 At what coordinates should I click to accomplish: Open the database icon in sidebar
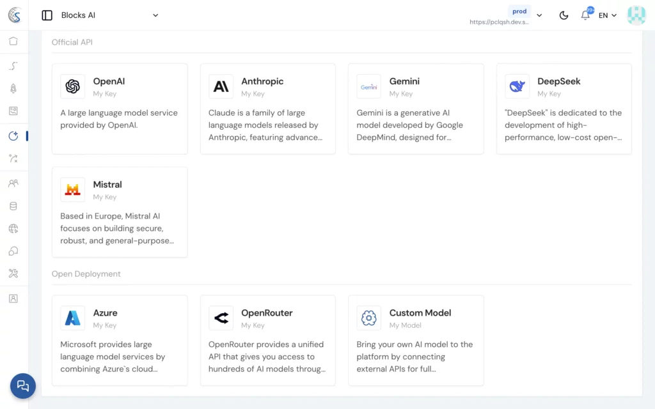[x=13, y=206]
